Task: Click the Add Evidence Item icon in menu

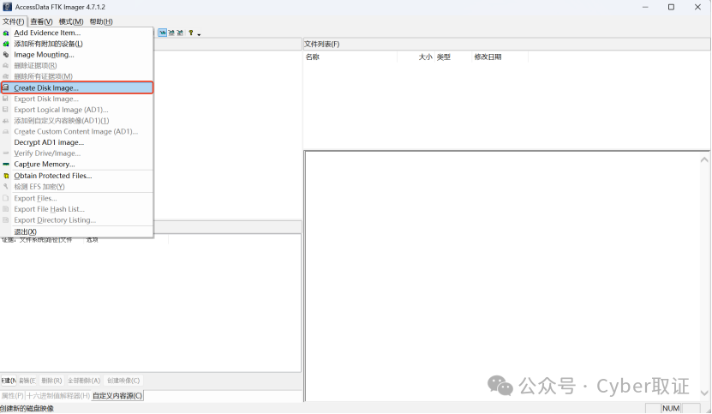Action: point(6,33)
